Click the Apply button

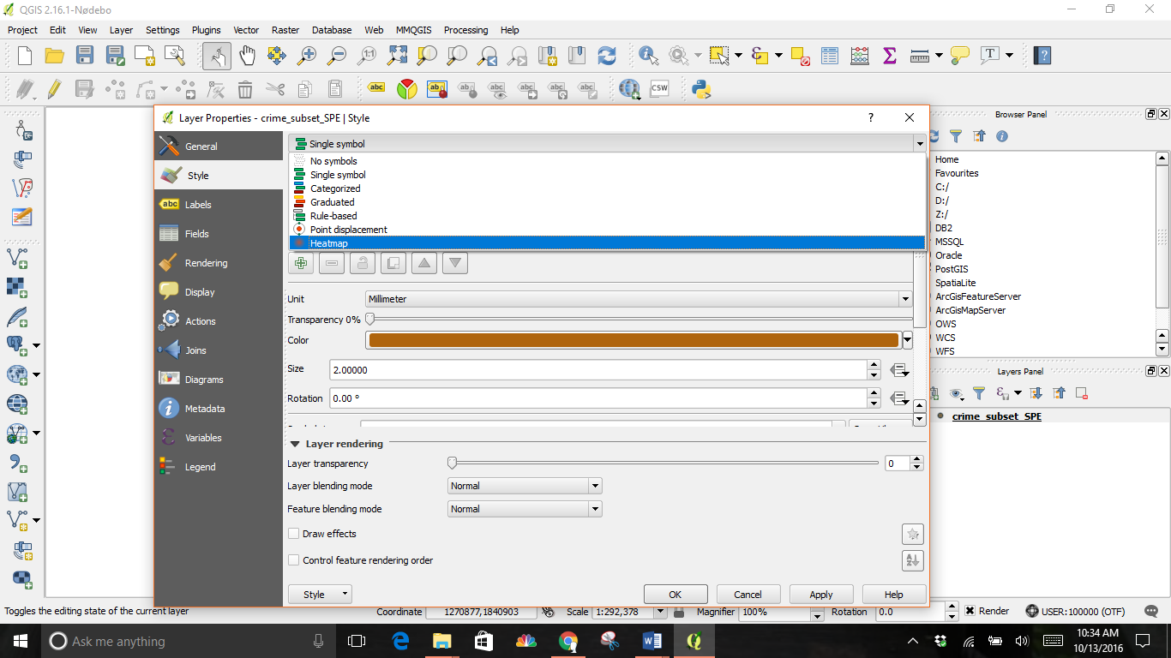coord(820,595)
